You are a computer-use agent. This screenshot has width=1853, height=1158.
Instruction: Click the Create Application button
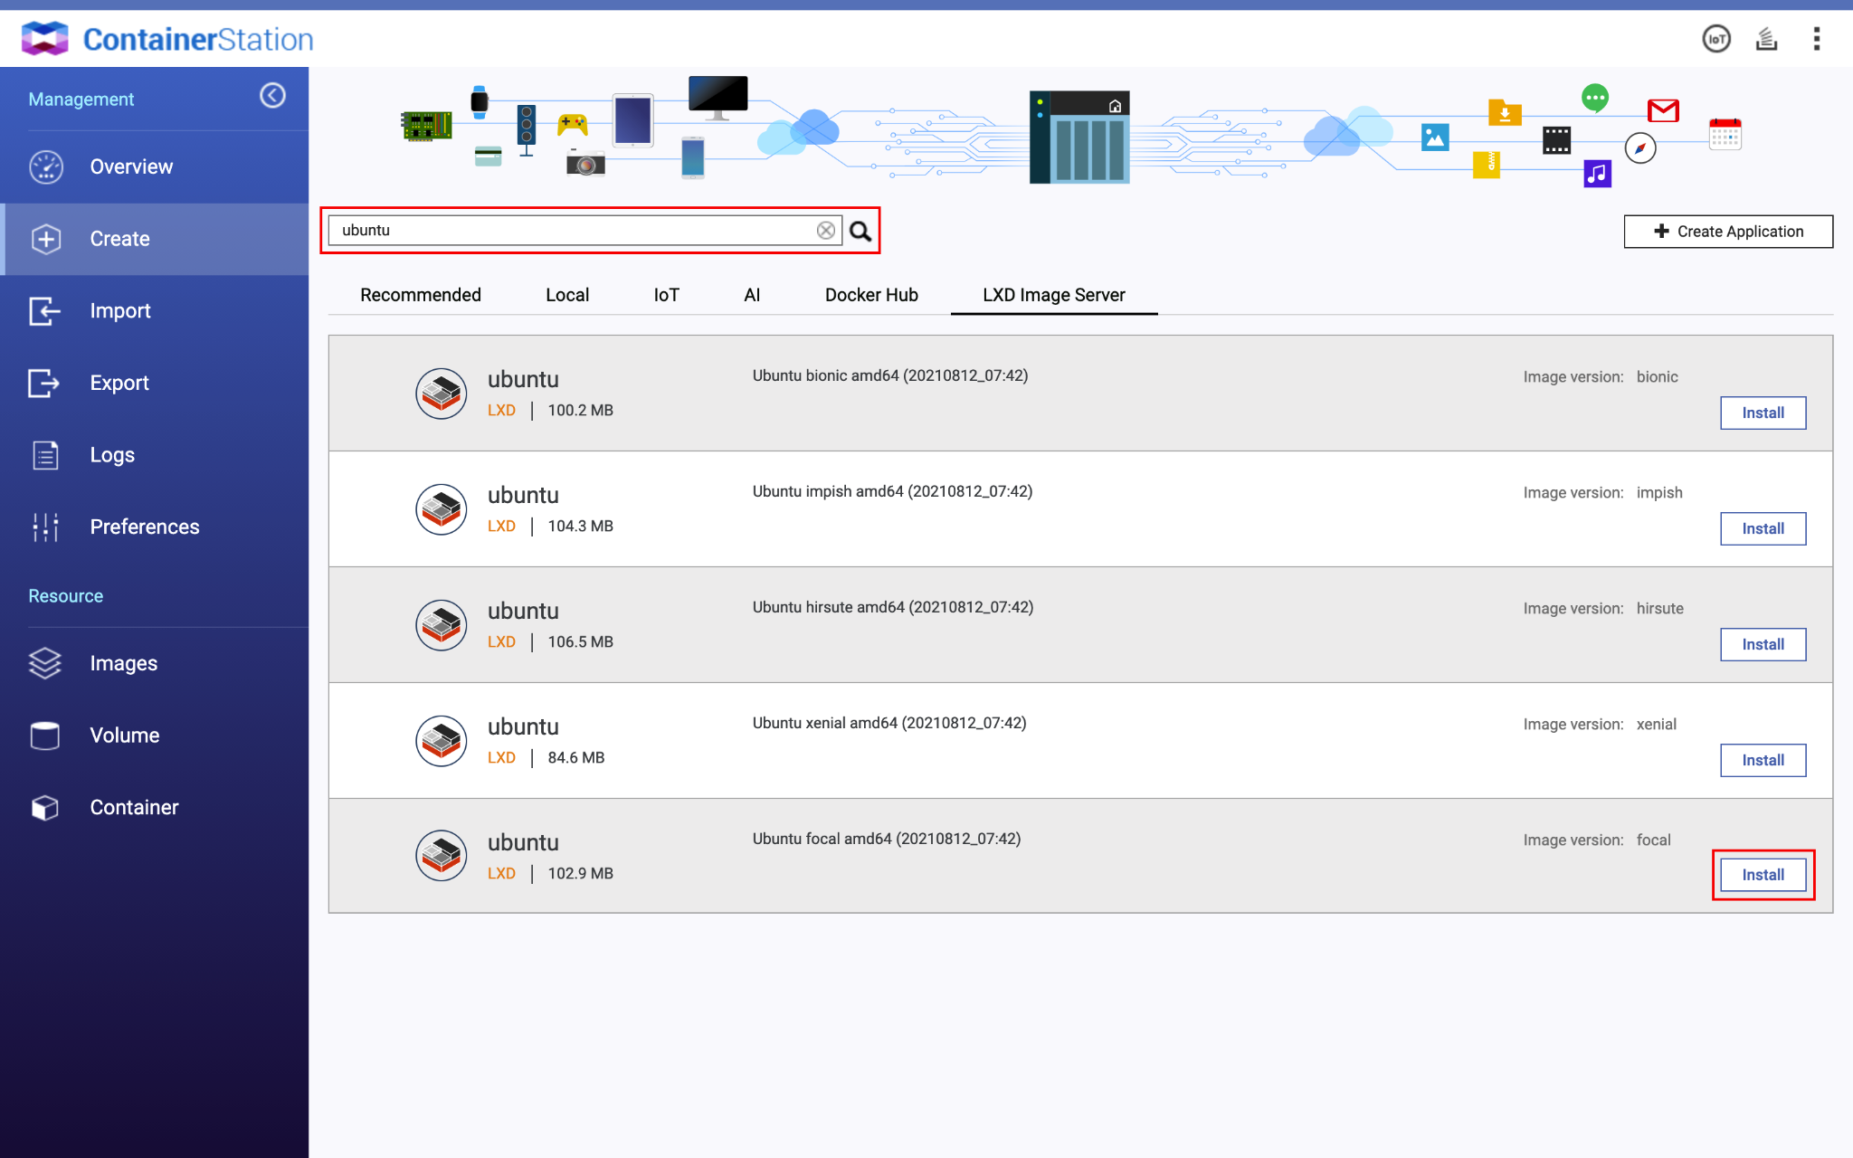pyautogui.click(x=1727, y=232)
